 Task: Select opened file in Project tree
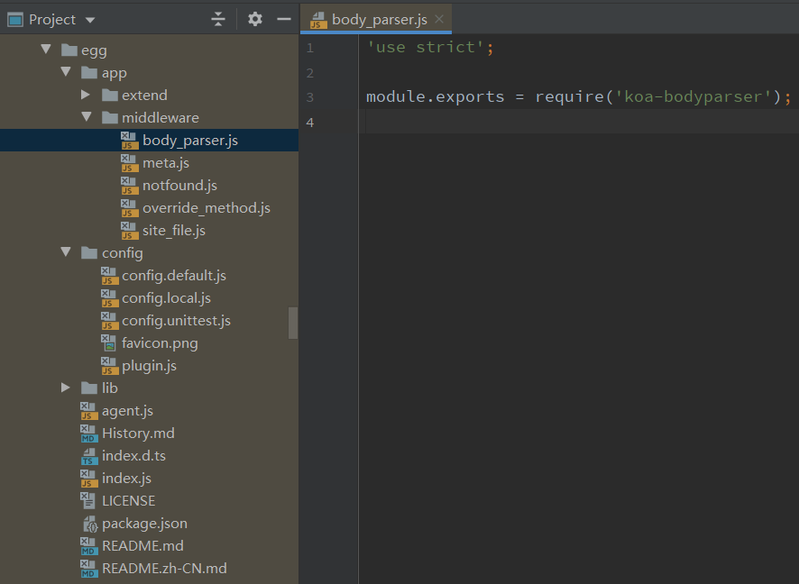click(219, 18)
